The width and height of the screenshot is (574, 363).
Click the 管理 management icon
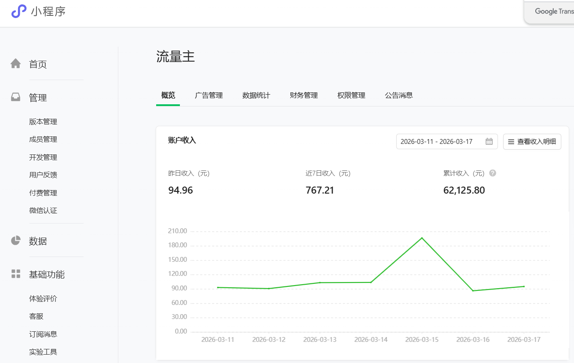pos(15,96)
